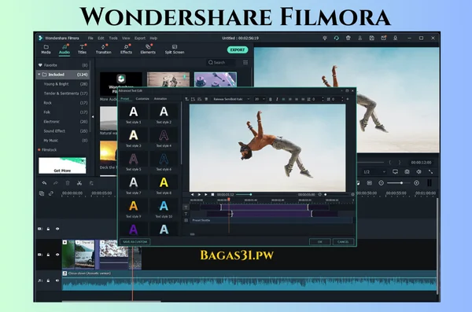Image resolution: width=472 pixels, height=312 pixels.
Task: Switch to the Audio tab
Action: [x=65, y=50]
